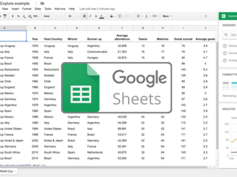Click the 'Host Country' header cell
The image size is (237, 177).
pos(55,36)
